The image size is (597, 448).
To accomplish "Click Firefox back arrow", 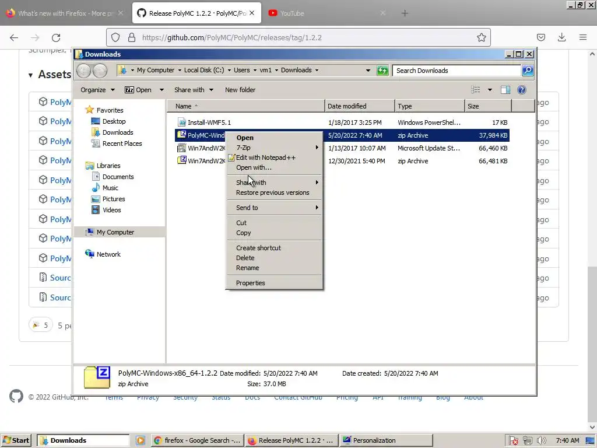I will pos(14,37).
